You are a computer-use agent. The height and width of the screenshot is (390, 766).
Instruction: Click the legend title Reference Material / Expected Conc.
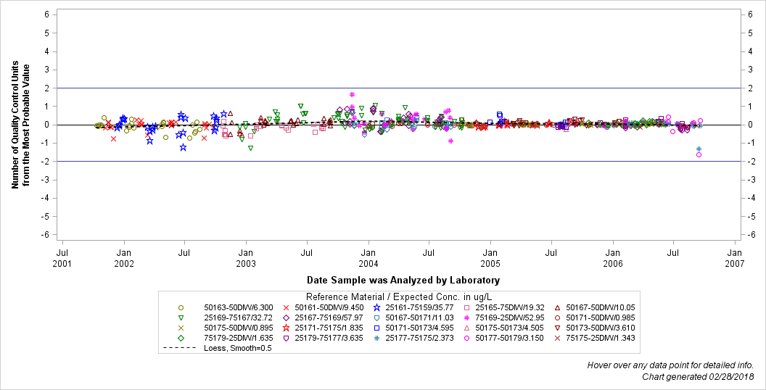pyautogui.click(x=399, y=296)
